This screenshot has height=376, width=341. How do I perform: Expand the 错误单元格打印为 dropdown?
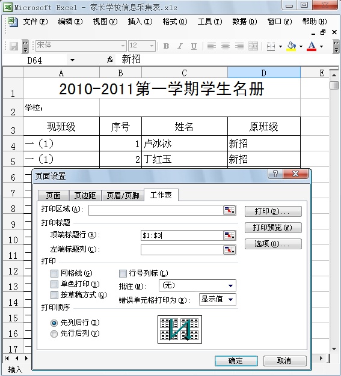(230, 299)
